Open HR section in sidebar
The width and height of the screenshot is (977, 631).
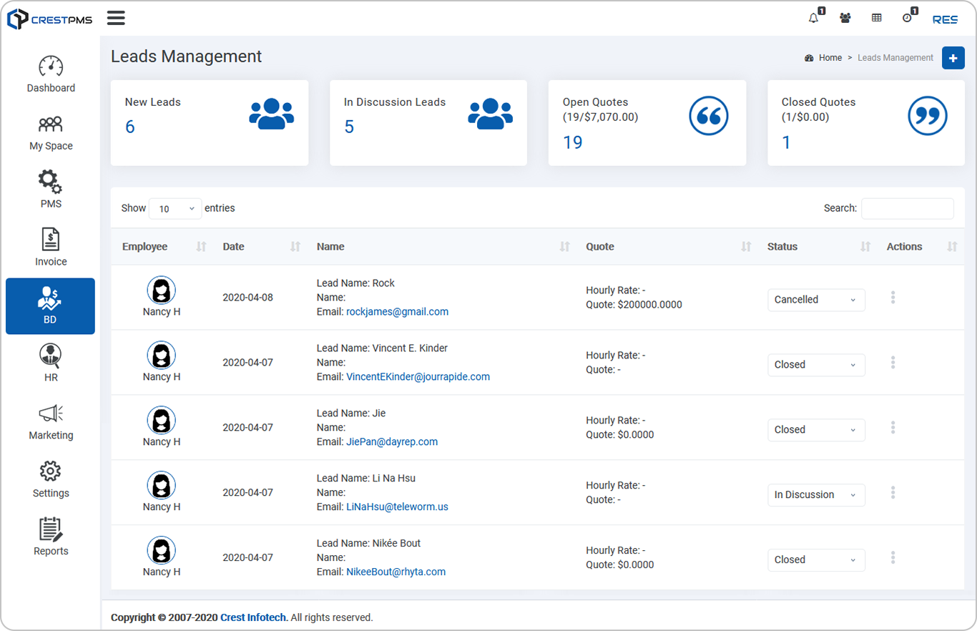(51, 364)
